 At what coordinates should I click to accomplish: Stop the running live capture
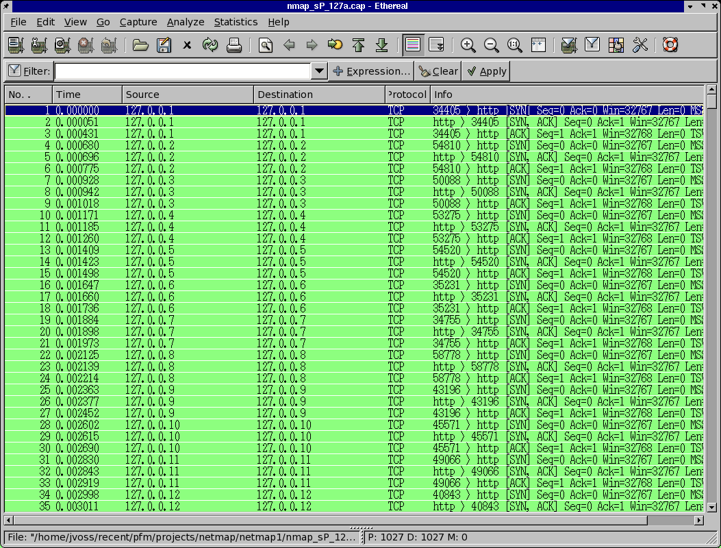pos(86,45)
